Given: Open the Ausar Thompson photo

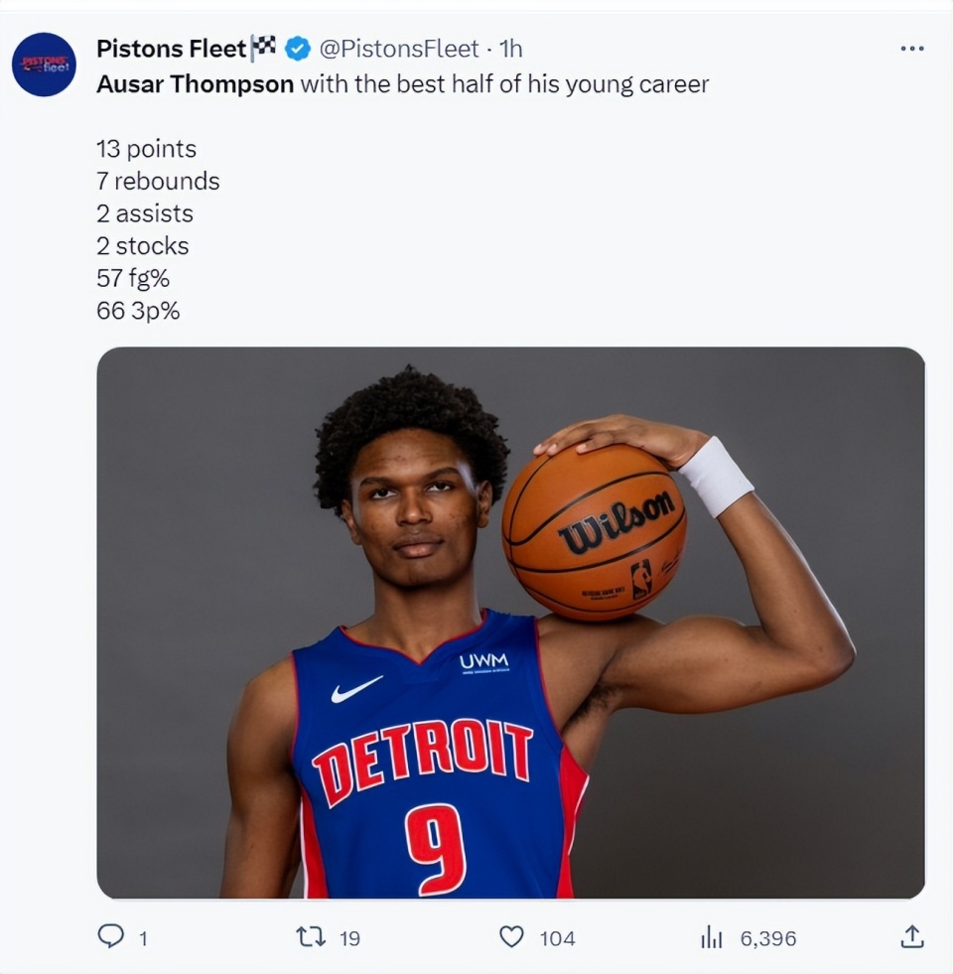Looking at the screenshot, I should pyautogui.click(x=510, y=623).
